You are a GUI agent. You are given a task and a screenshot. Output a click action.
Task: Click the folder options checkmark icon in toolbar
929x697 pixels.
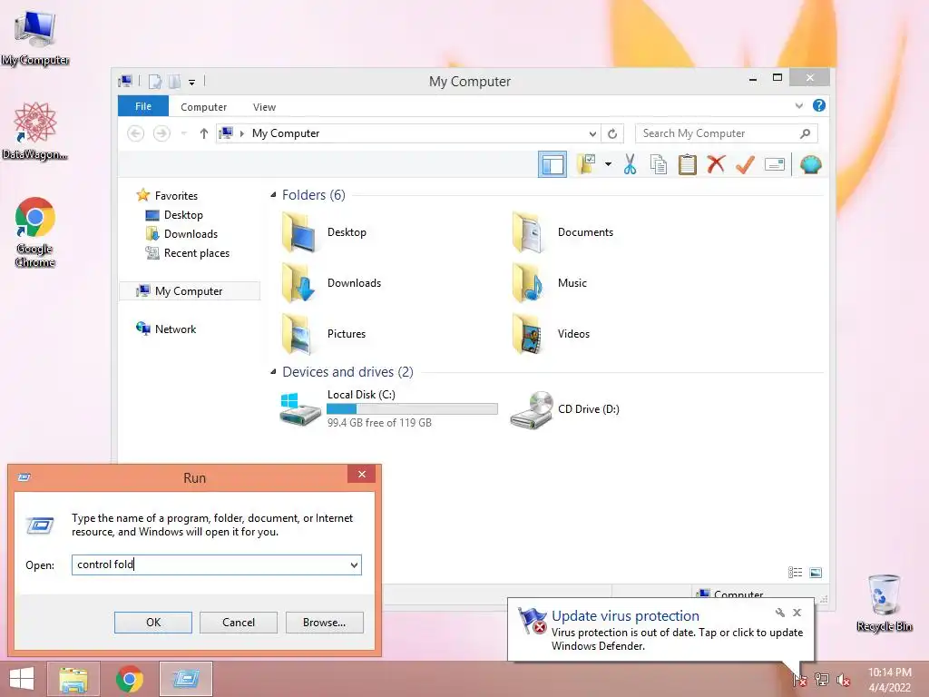click(587, 164)
